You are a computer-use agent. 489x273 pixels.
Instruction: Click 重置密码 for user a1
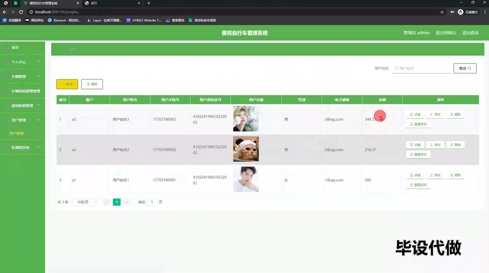pos(418,185)
